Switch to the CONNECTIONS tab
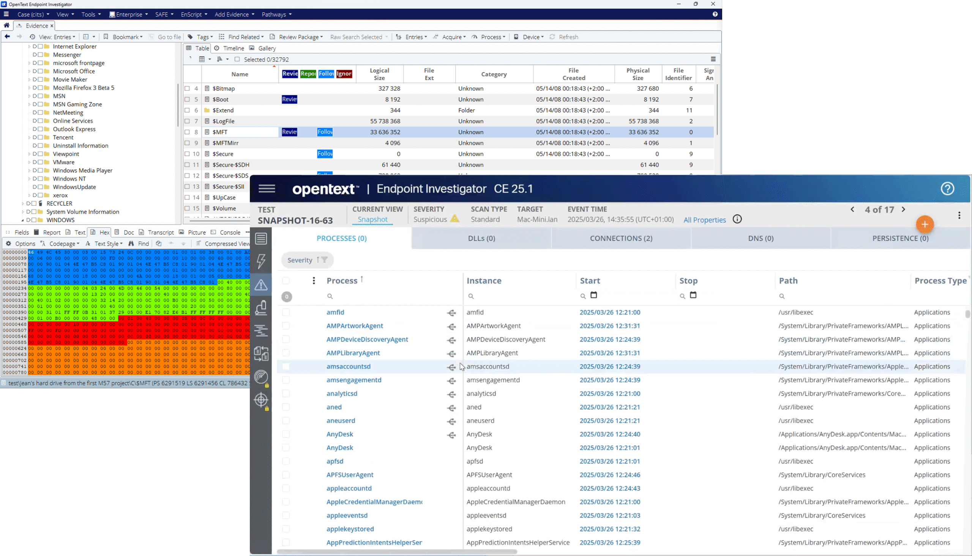The height and width of the screenshot is (556, 972). pos(621,238)
